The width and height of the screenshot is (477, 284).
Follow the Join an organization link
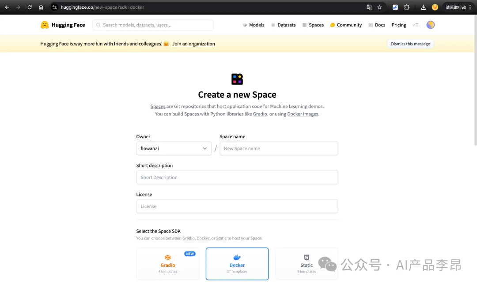tap(193, 44)
